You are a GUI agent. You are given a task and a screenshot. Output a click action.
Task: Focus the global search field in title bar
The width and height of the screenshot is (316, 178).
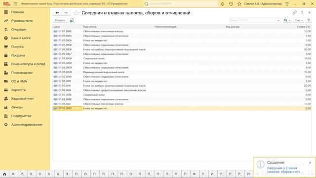(x=181, y=4)
